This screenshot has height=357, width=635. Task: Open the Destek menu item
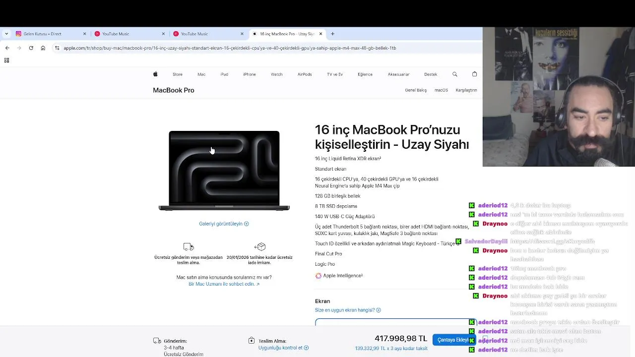(x=431, y=74)
